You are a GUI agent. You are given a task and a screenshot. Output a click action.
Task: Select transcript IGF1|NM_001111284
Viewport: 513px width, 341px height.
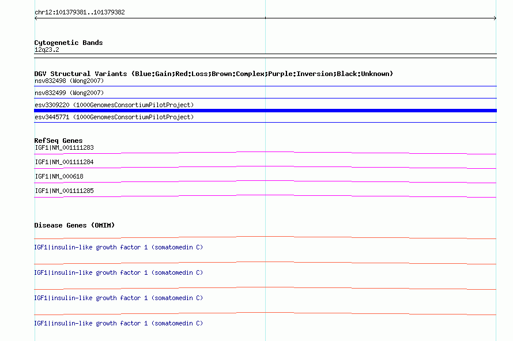(x=64, y=162)
